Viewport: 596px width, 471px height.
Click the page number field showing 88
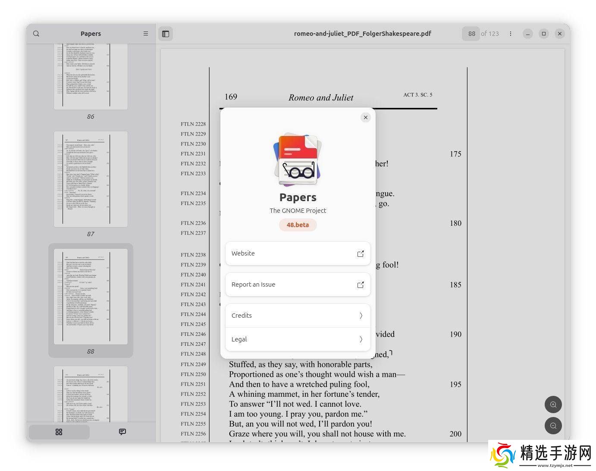tap(471, 34)
